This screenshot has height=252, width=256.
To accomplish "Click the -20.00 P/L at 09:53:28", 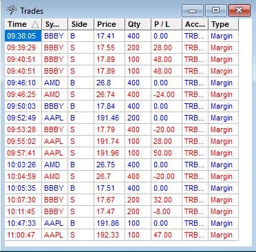I will 167,129.
